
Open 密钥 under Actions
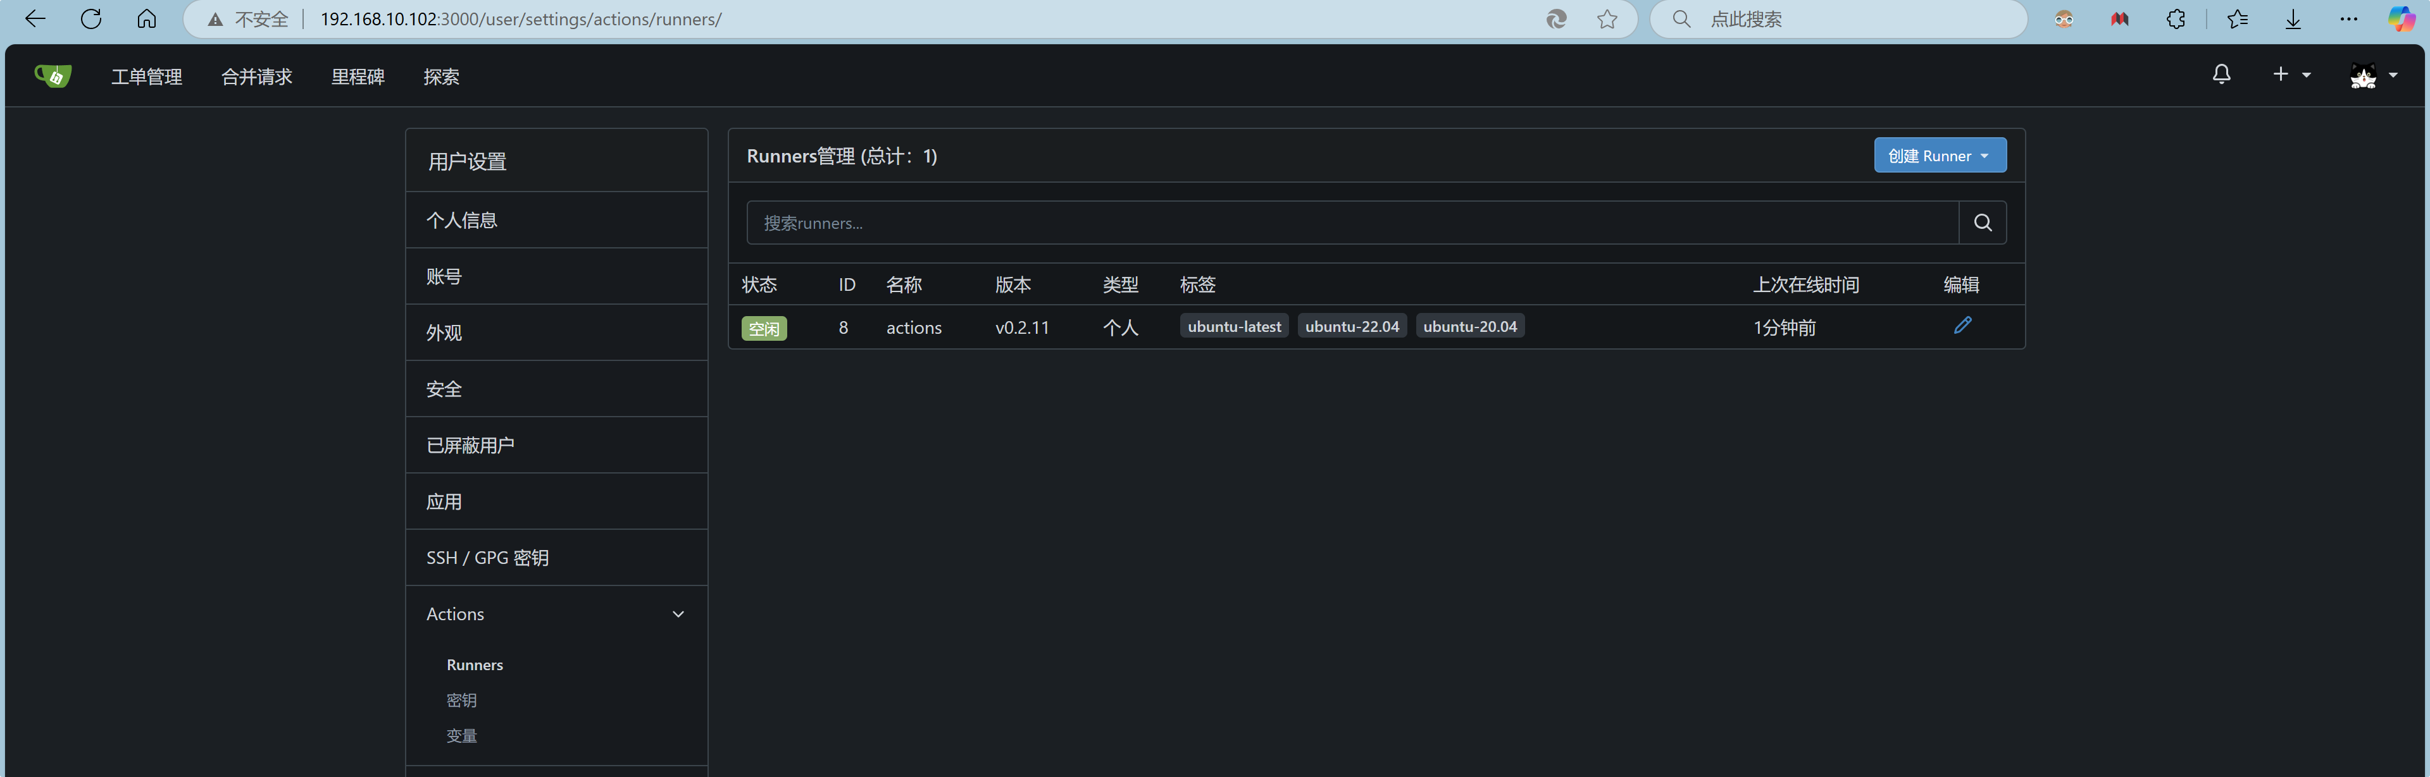point(461,700)
